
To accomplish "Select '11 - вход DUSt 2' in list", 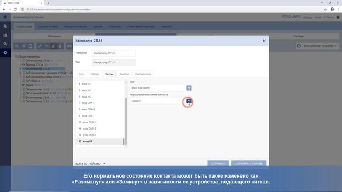I will pos(100,129).
